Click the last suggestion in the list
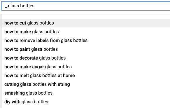The width and height of the screenshot is (170, 108). [x=86, y=102]
